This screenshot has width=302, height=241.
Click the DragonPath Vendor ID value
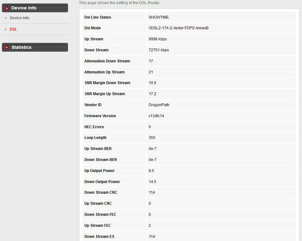[x=159, y=105]
